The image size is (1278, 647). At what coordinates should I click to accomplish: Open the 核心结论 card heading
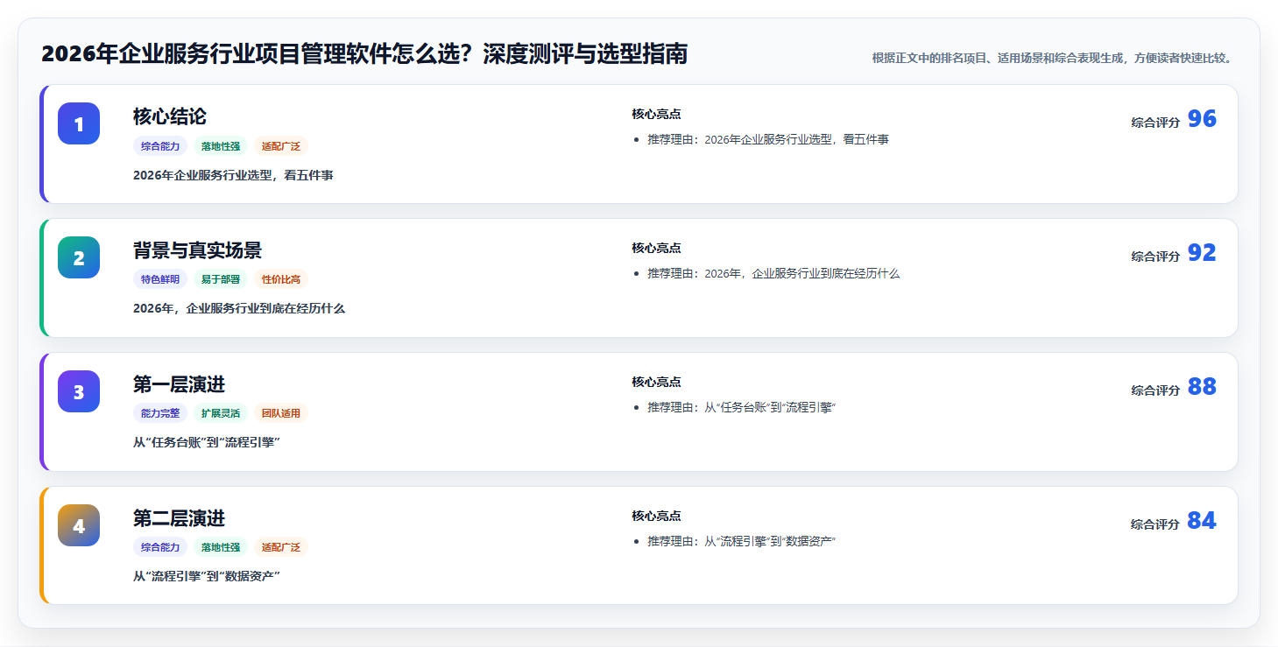[170, 116]
